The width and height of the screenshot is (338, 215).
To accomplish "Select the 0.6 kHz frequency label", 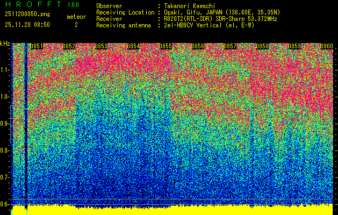I will point(5,204).
